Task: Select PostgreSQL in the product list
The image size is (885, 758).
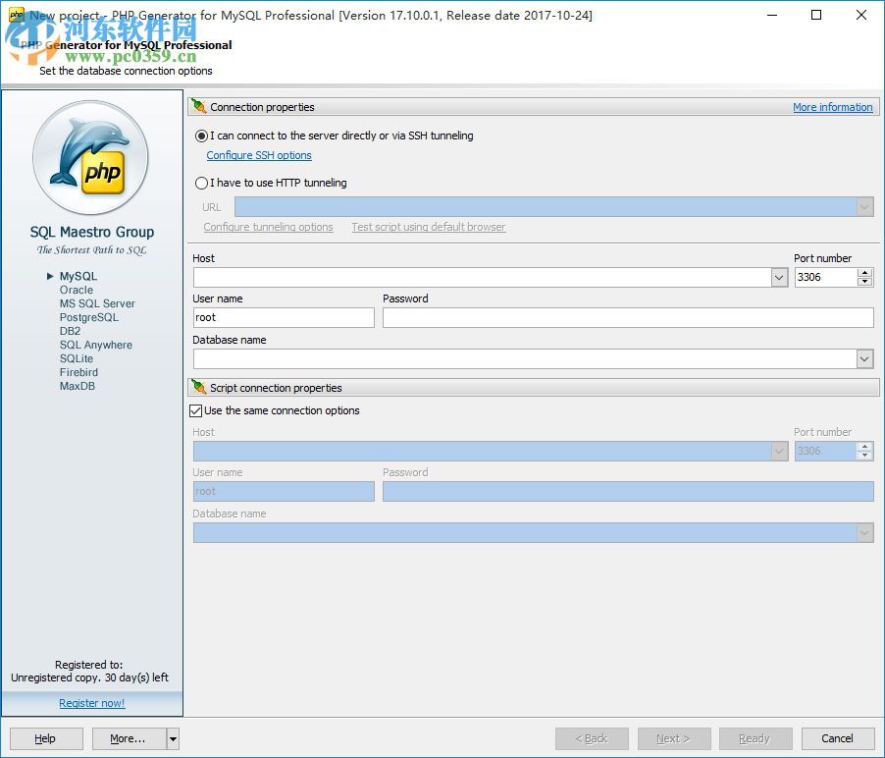Action: click(x=88, y=317)
